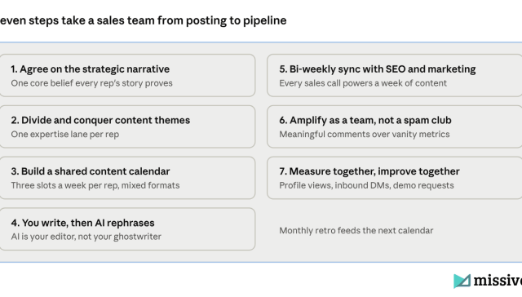The width and height of the screenshot is (522, 297).
Task: Click 'Monthly retro feeds the next calendar' note
Action: (x=356, y=230)
